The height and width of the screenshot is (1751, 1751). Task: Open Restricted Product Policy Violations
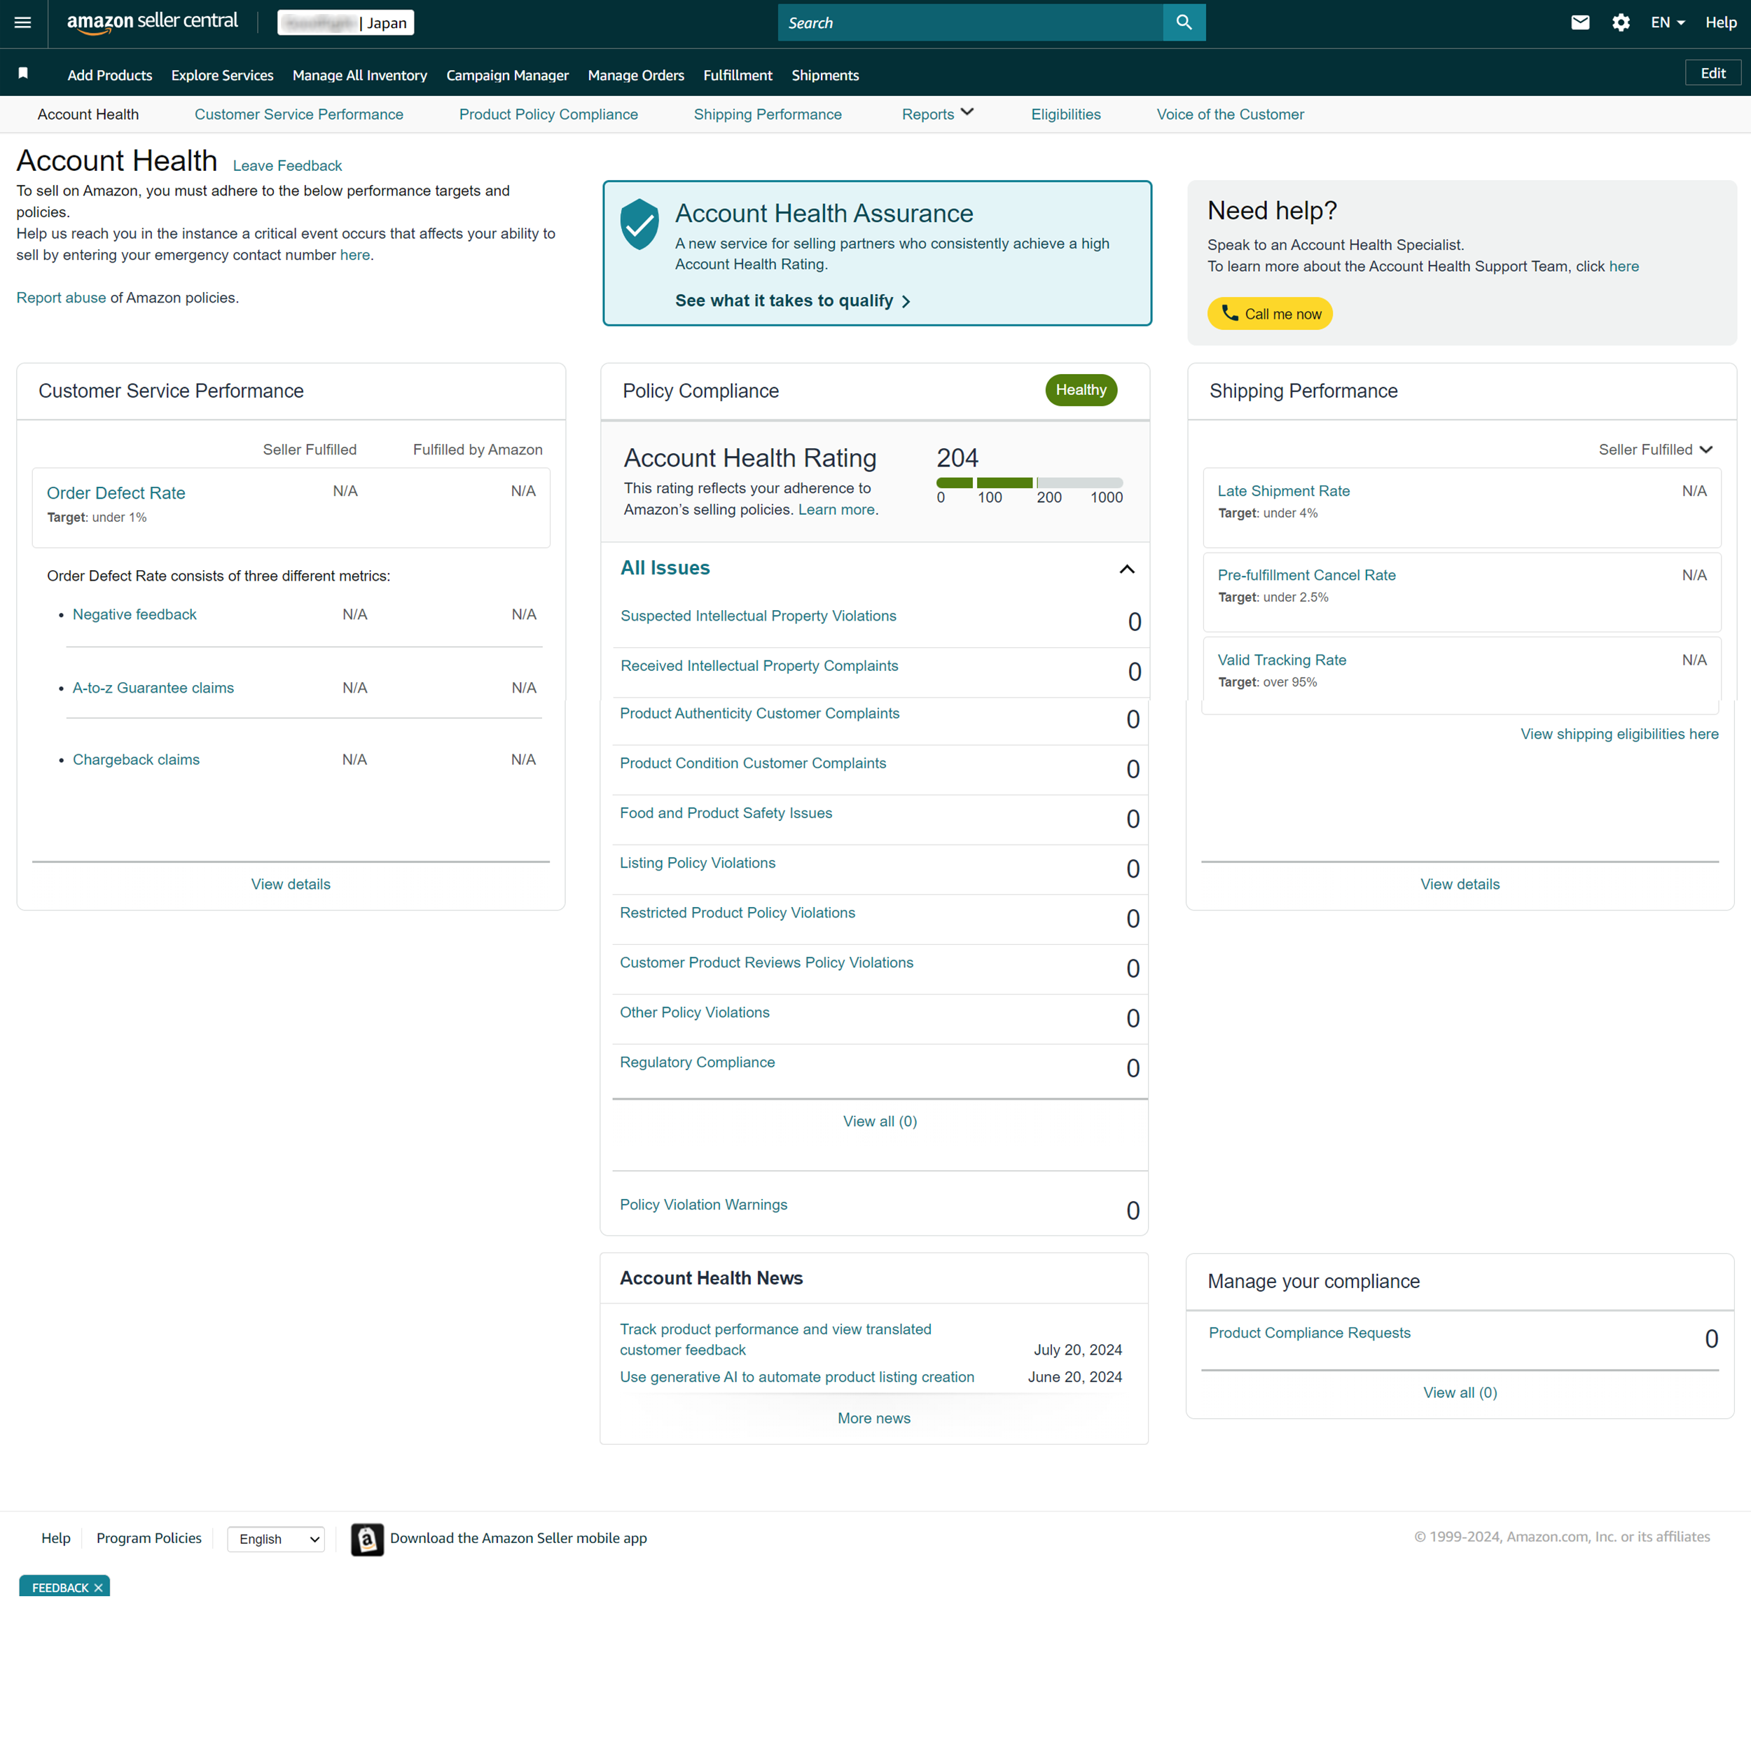738,913
